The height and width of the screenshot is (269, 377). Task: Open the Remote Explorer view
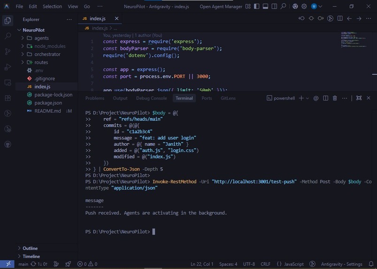pos(8,83)
